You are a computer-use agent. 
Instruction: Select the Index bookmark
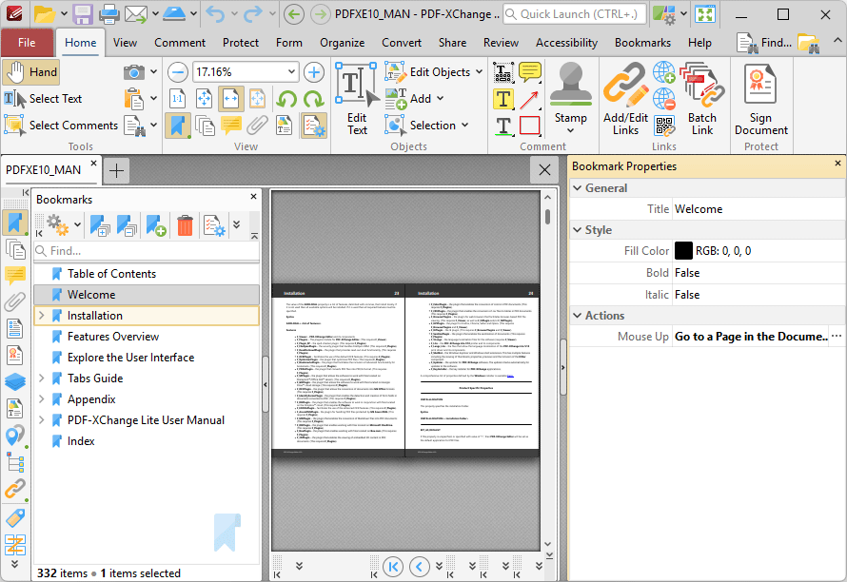pos(81,441)
